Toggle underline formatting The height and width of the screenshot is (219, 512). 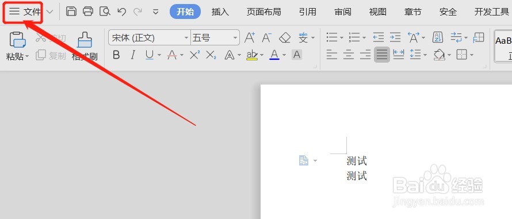click(150, 55)
